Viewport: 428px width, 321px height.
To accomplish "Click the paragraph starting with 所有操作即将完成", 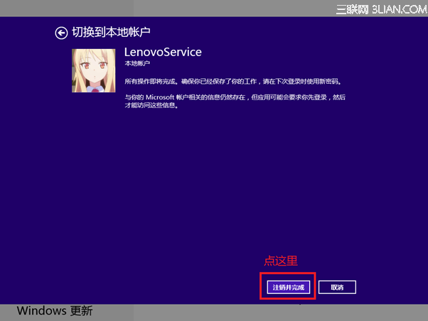I will pos(233,82).
